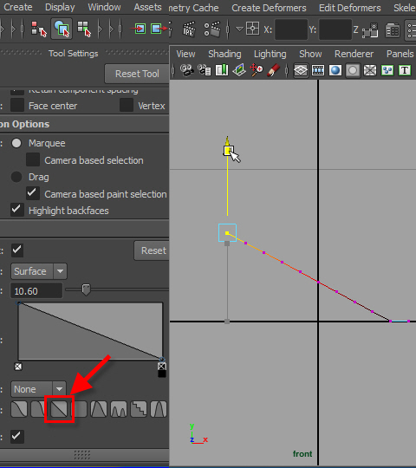The height and width of the screenshot is (468, 416).
Task: Click the falloff radius slider handle
Action: pos(86,289)
